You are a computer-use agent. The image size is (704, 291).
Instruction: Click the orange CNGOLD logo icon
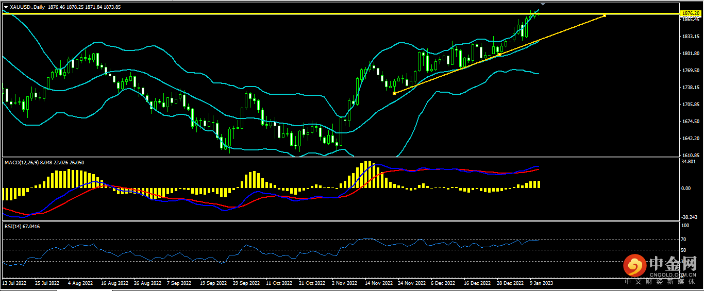(x=634, y=266)
